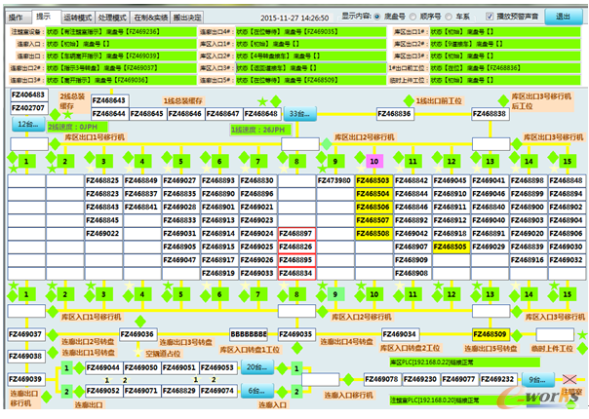Open the 运转模式 tab

tap(78, 18)
